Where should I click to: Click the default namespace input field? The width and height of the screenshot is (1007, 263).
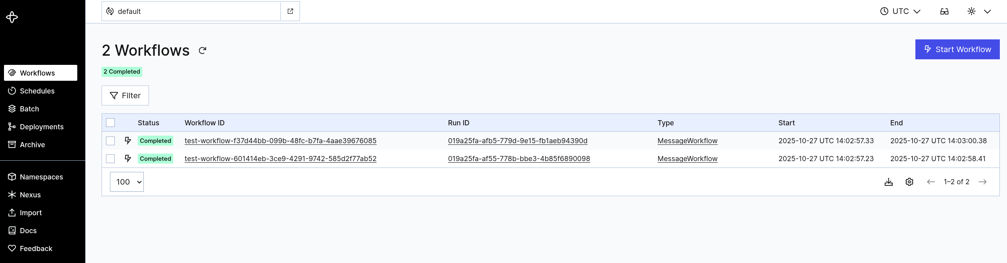[x=191, y=11]
